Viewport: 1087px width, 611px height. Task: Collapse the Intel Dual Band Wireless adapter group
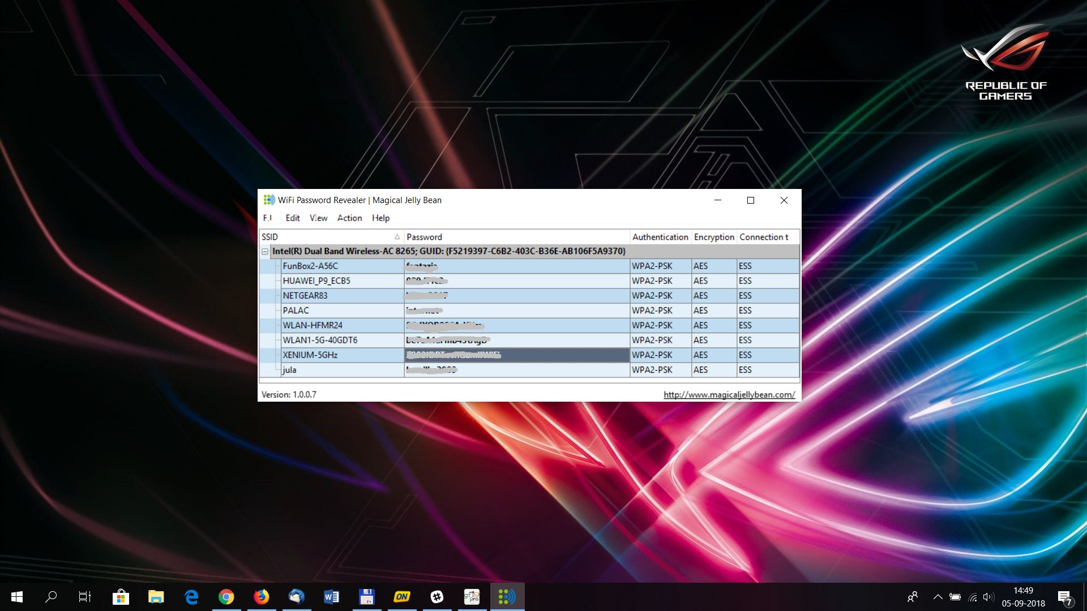tap(265, 251)
